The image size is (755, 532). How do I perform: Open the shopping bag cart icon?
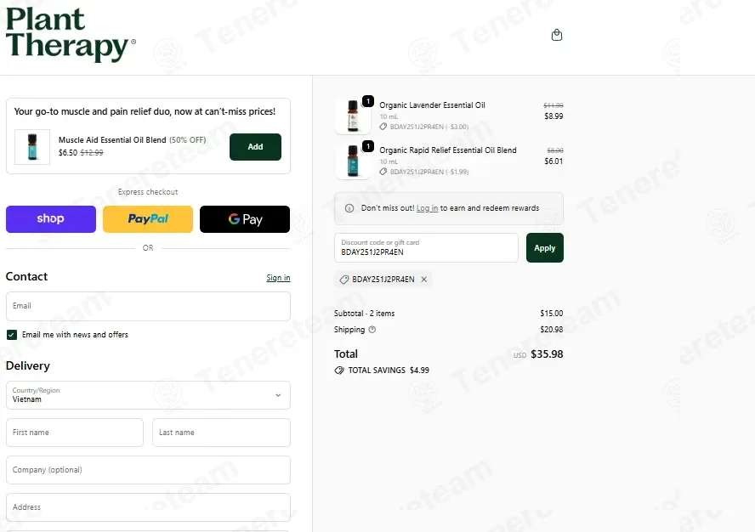point(557,35)
